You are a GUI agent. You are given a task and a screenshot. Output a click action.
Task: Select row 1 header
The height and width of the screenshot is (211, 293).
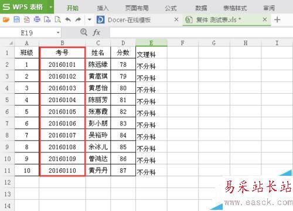point(7,53)
